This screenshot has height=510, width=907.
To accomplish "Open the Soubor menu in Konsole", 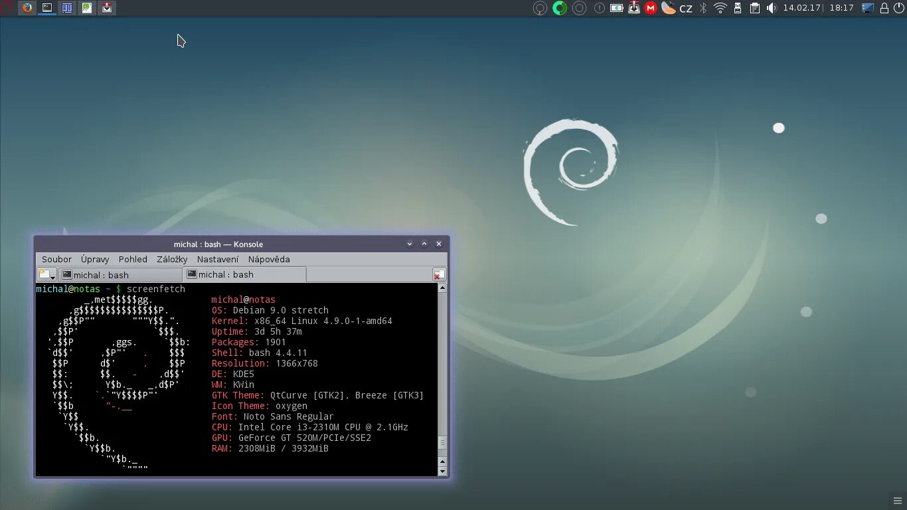I will pos(56,260).
